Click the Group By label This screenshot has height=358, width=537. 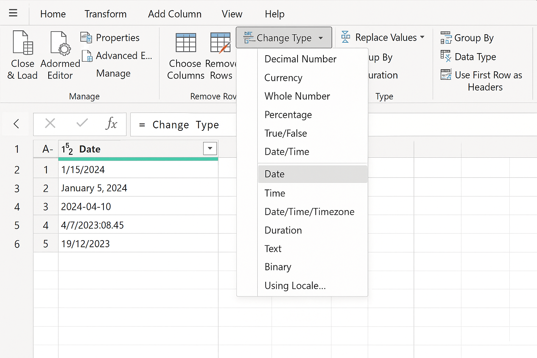click(x=474, y=38)
